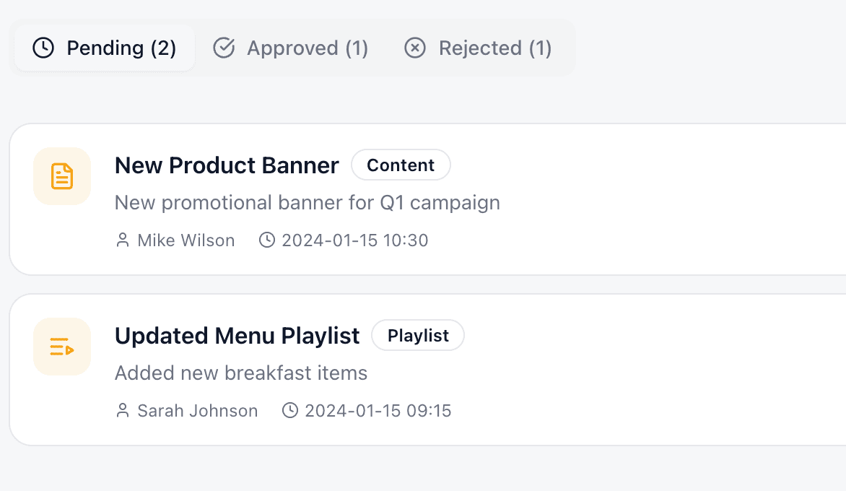This screenshot has height=491, width=846.
Task: Click the Q1 campaign banner description text
Action: pos(308,203)
